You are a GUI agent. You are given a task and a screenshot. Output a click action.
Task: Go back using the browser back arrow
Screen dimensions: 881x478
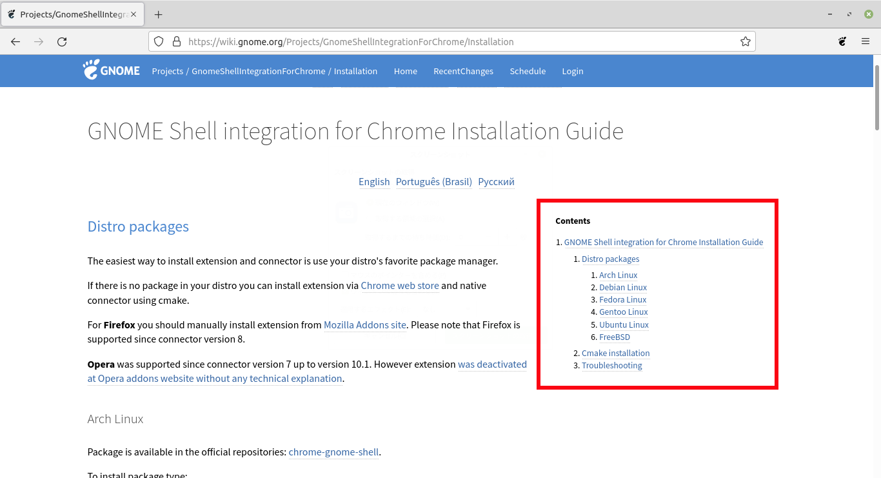coord(15,41)
